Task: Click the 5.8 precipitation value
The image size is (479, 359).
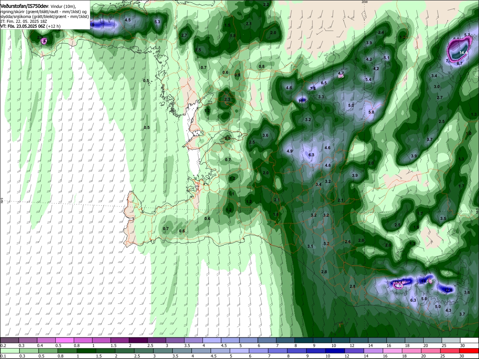Action: [x=371, y=112]
